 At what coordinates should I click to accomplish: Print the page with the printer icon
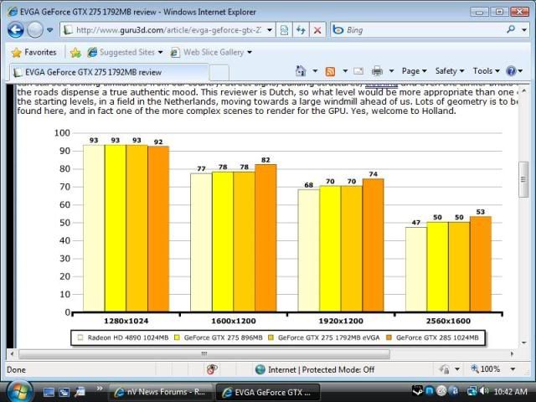point(377,71)
